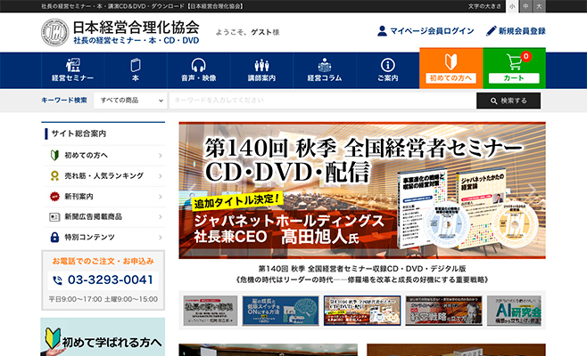Open the すべての商品 category dropdown
This screenshot has height=356, width=587.
click(130, 101)
